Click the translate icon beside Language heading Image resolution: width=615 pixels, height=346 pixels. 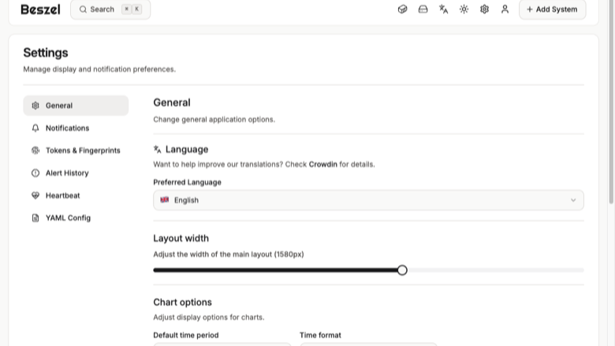[x=157, y=149]
